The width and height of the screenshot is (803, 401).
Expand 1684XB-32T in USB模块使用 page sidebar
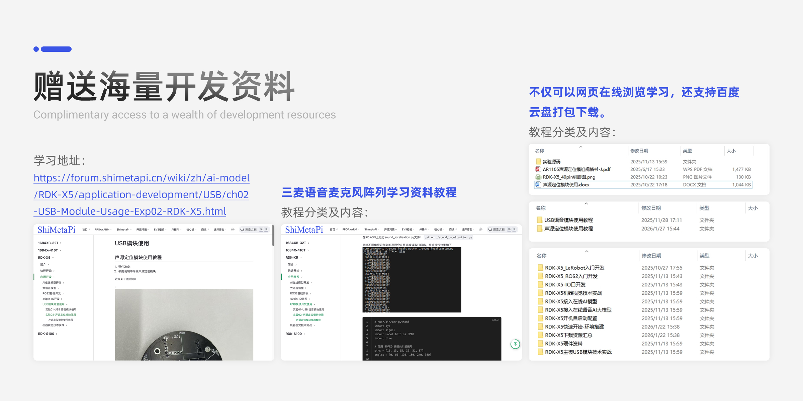50,243
